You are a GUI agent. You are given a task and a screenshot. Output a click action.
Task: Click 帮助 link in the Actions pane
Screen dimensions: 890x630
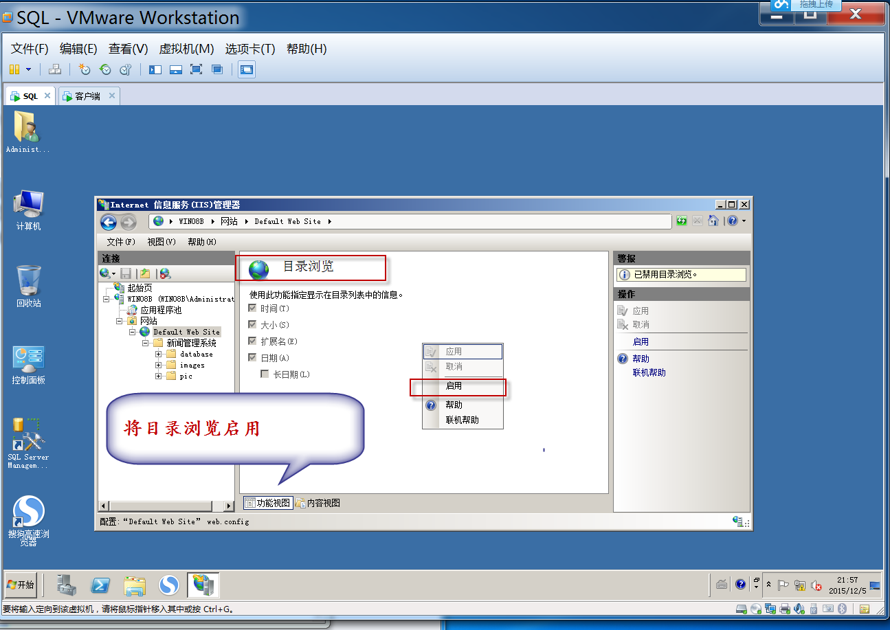(x=641, y=359)
